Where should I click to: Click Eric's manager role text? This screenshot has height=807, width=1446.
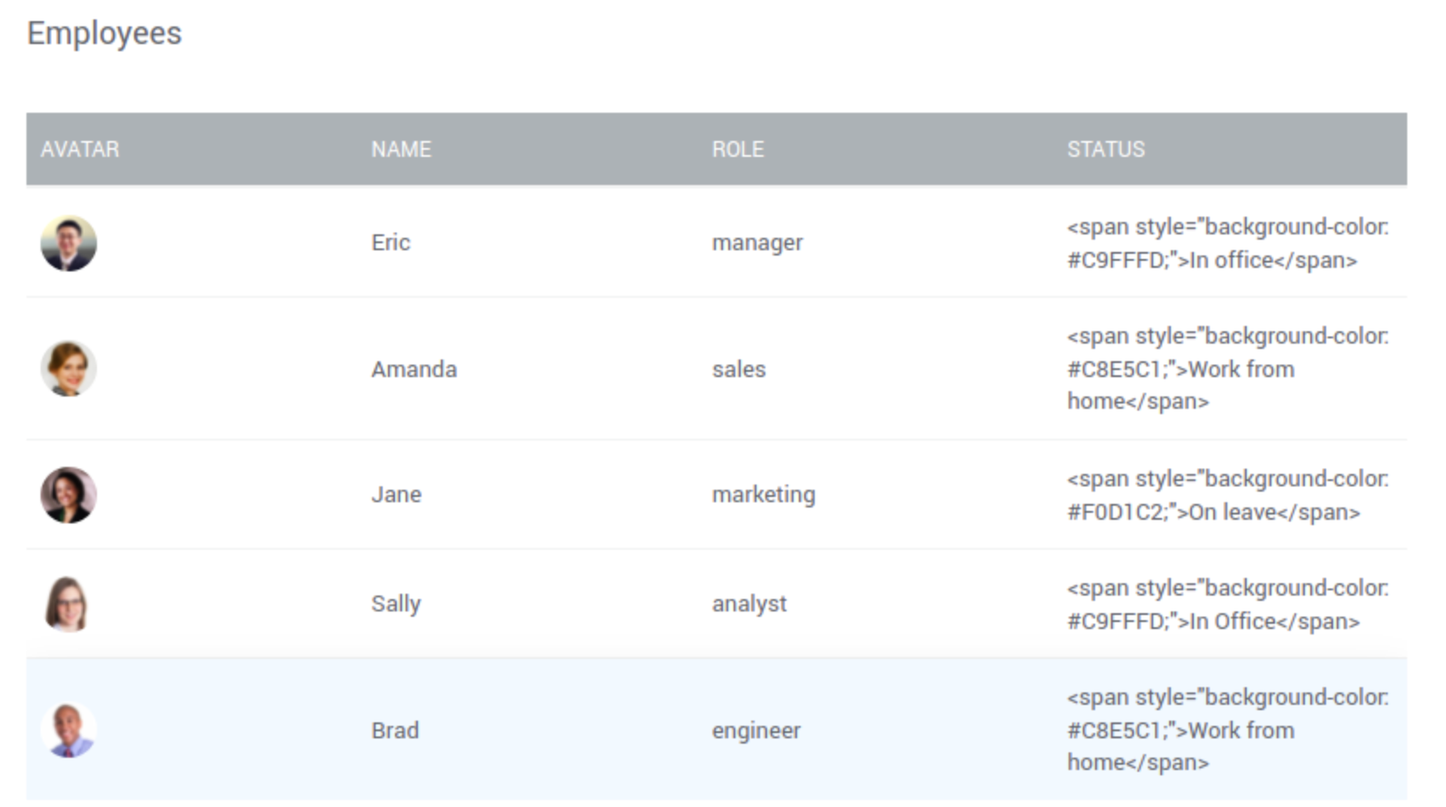[757, 243]
